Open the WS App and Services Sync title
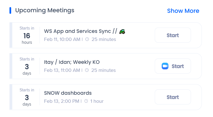 pyautogui.click(x=81, y=31)
